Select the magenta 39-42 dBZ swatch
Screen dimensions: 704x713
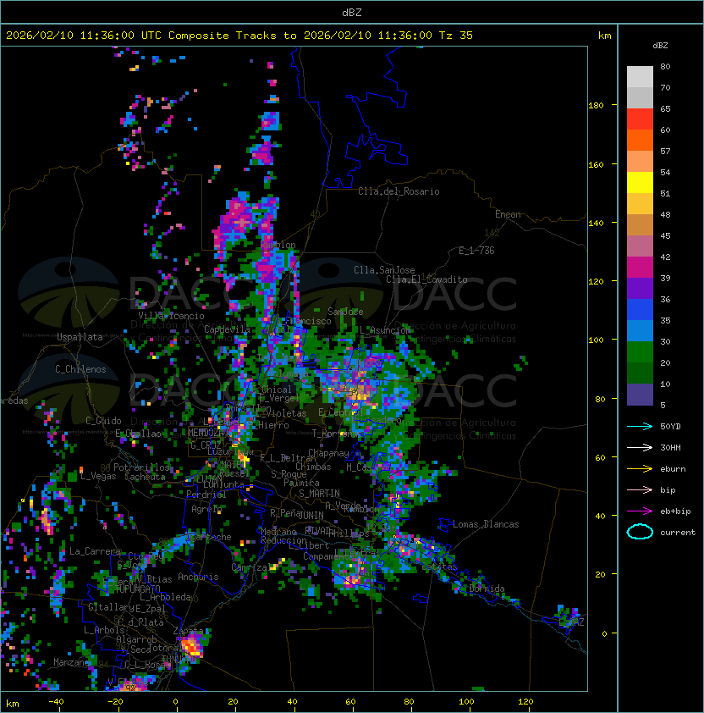tap(640, 268)
